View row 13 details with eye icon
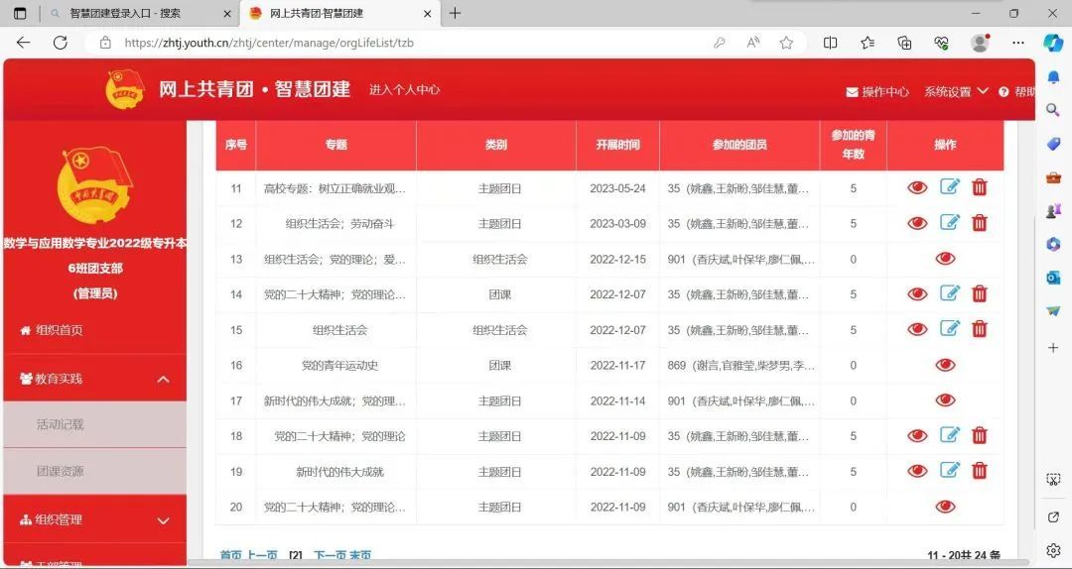1072x569 pixels. click(x=945, y=259)
